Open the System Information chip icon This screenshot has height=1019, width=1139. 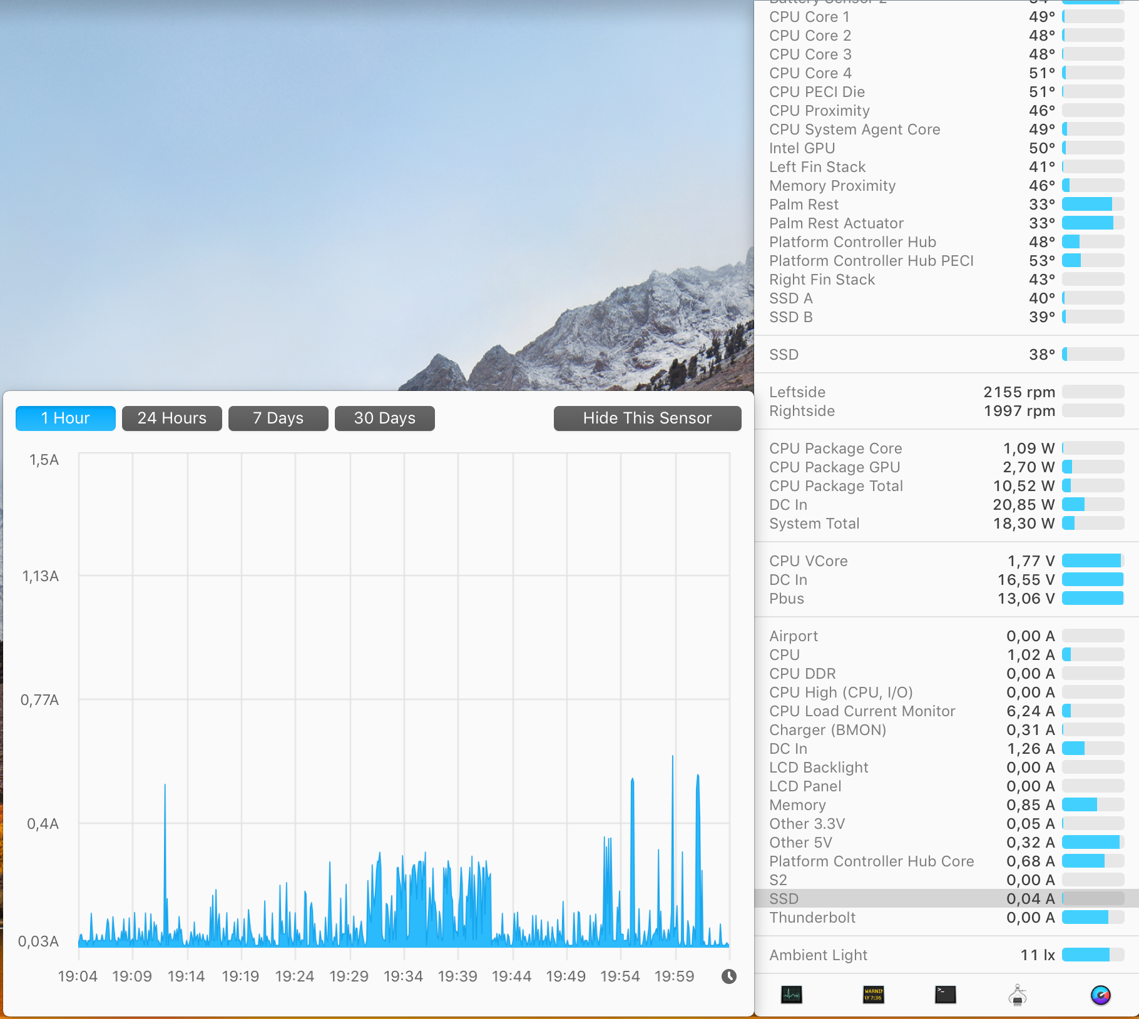1018,995
